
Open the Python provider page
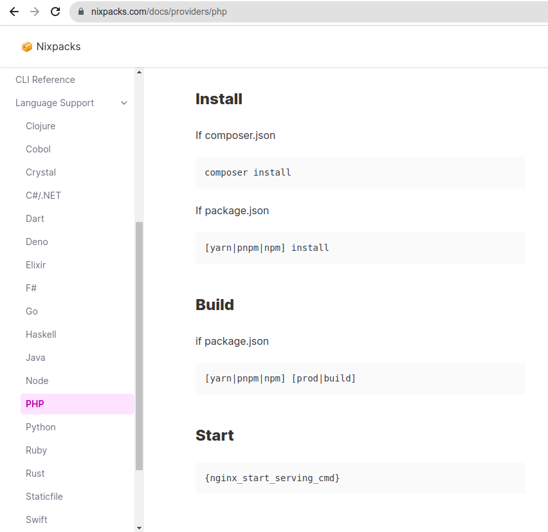41,427
